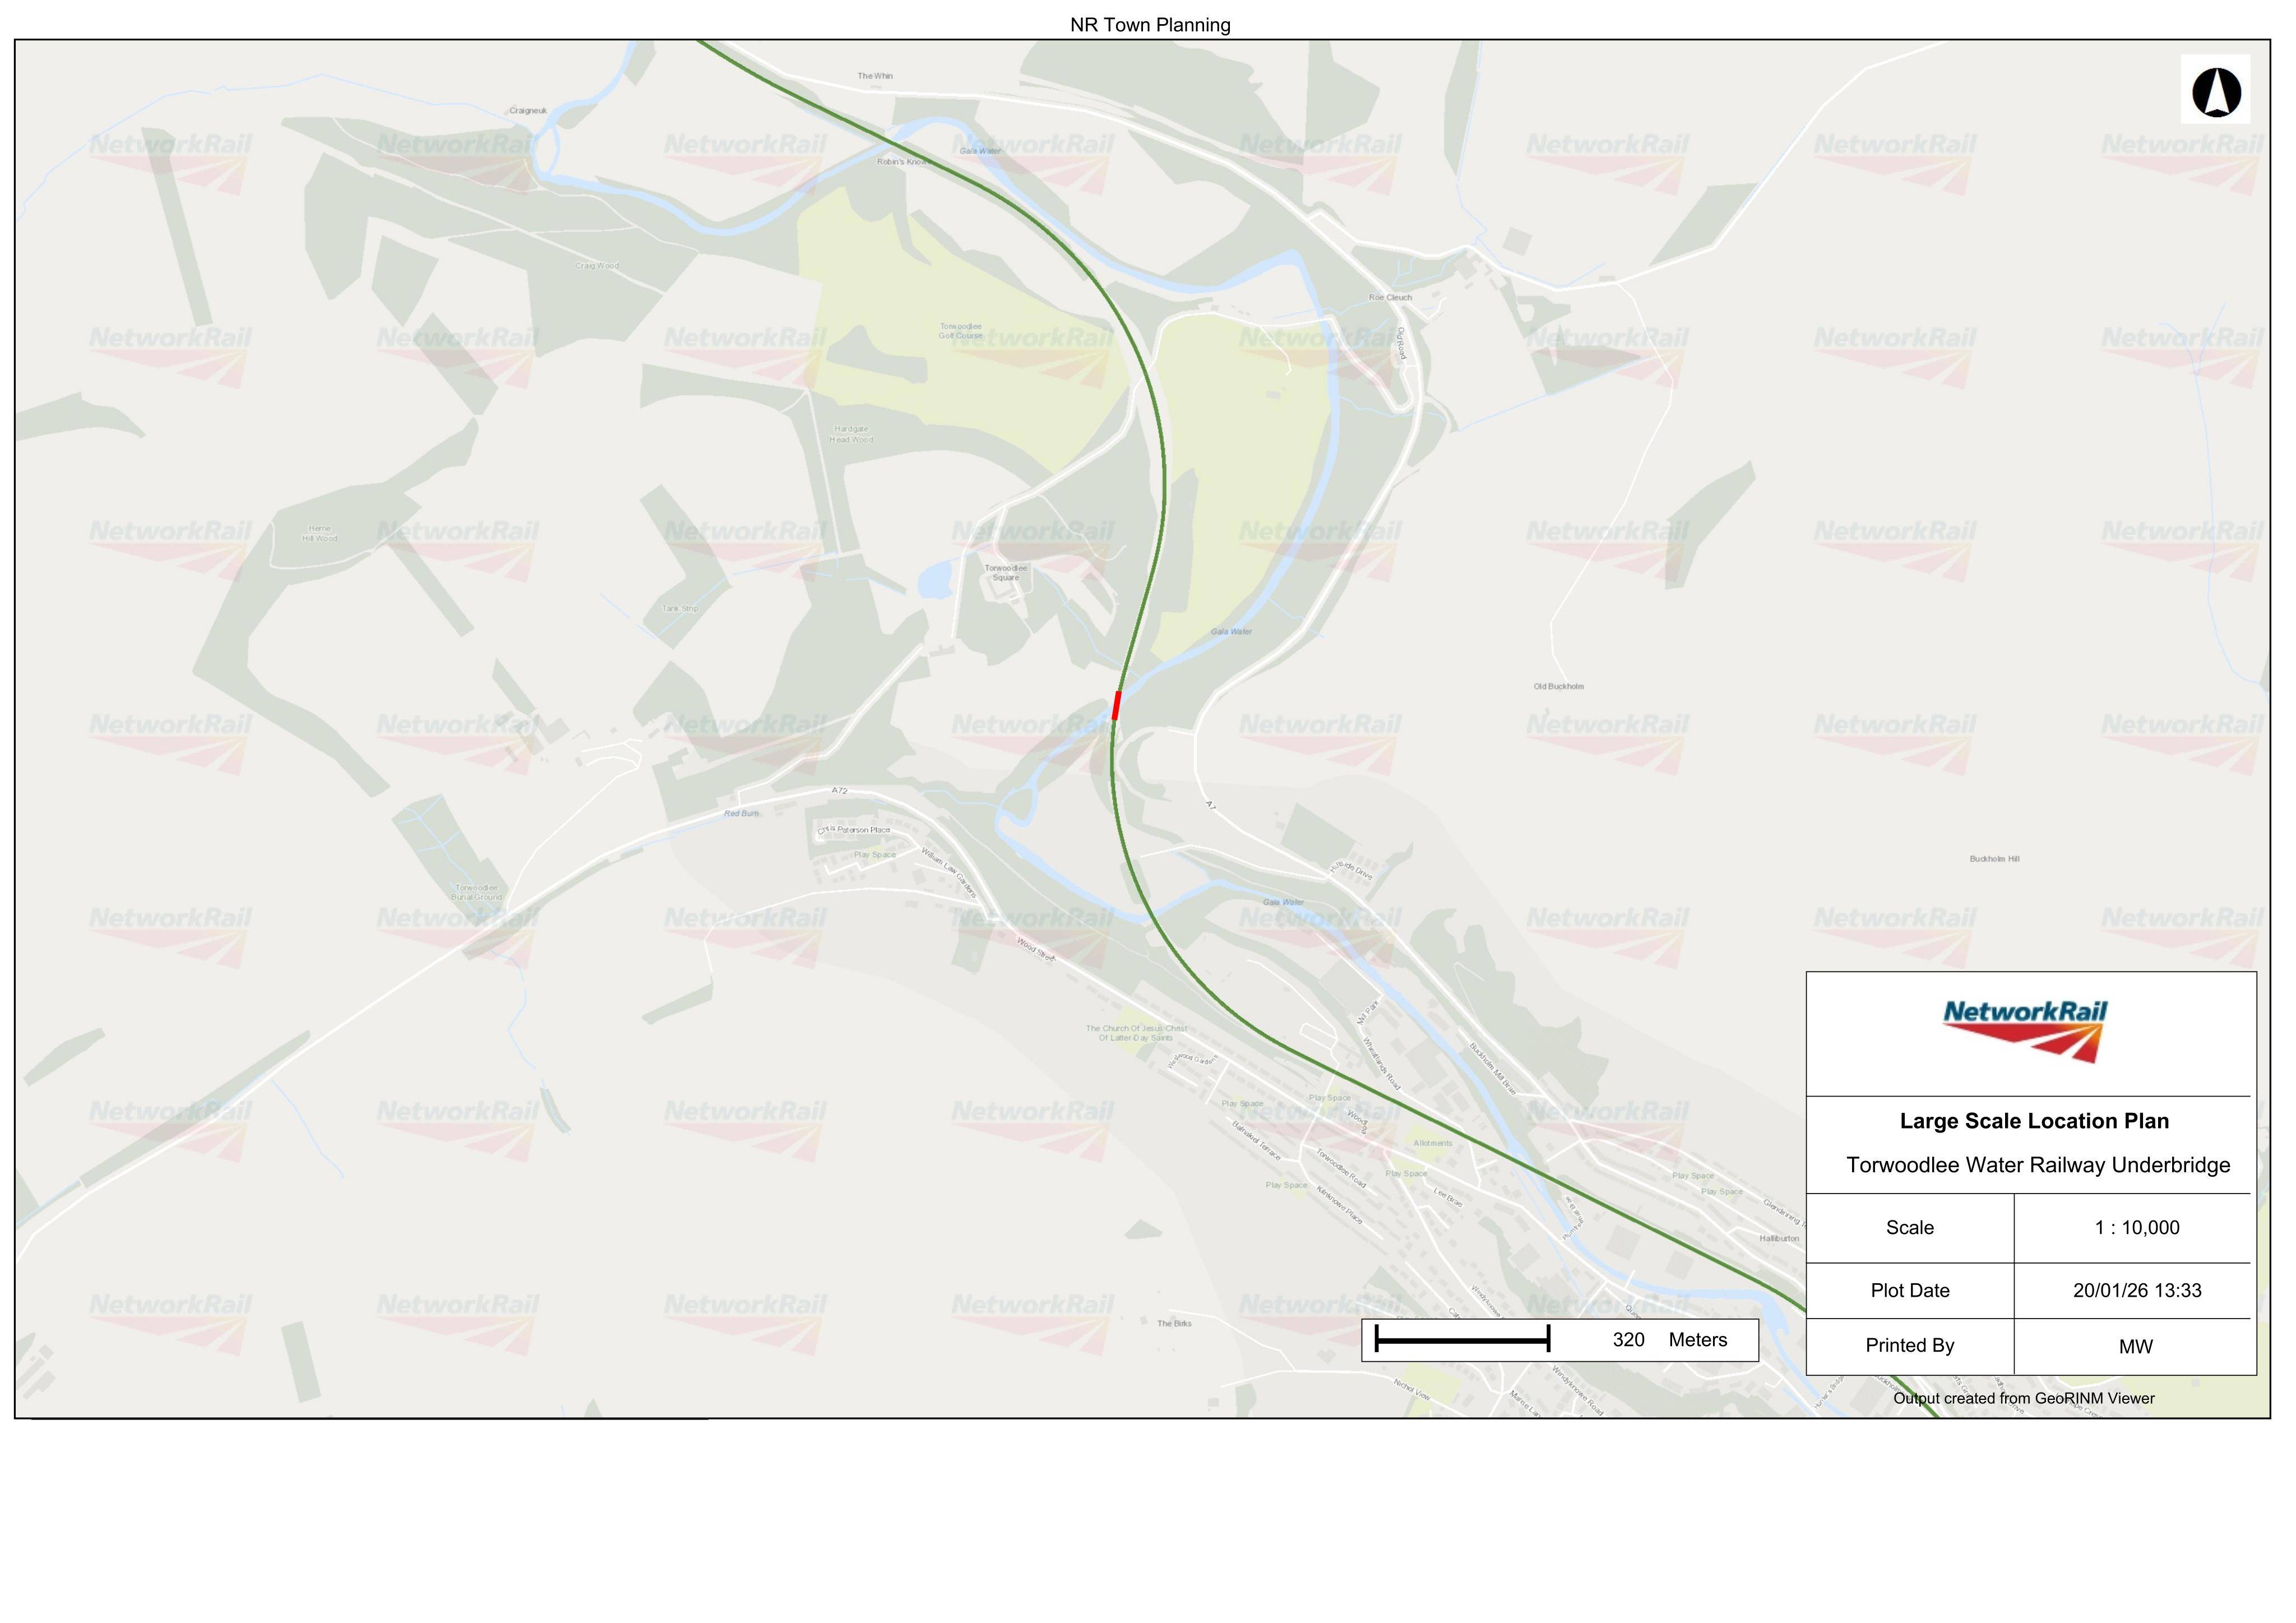The height and width of the screenshot is (1623, 2296).
Task: Select the red underbridge marker on the railway
Action: (1116, 705)
